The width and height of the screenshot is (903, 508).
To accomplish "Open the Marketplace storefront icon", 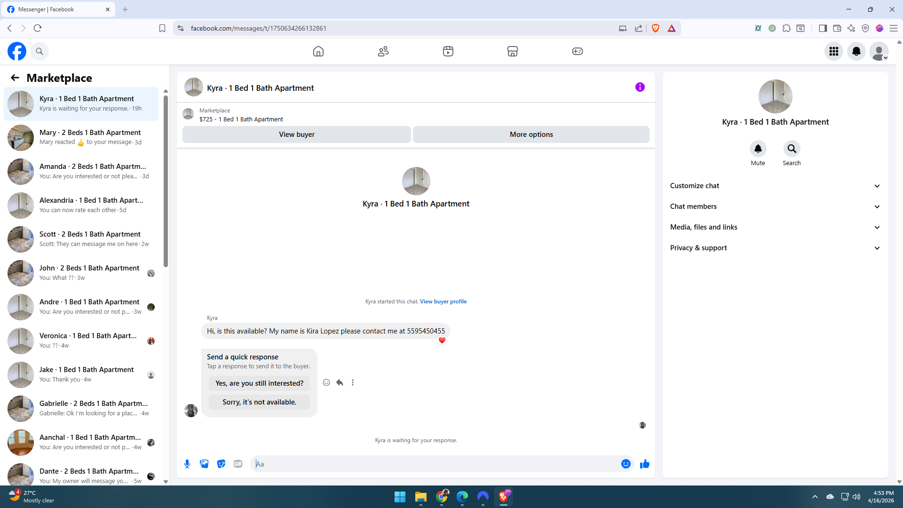I will [513, 51].
